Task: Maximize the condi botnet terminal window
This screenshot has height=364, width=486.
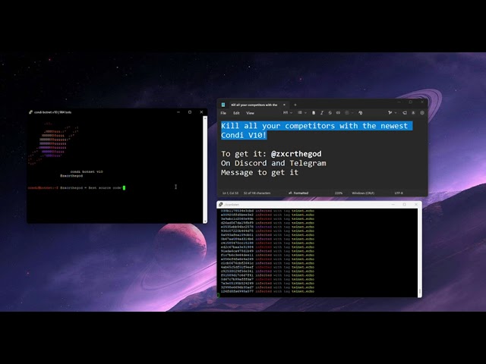Action: 190,112
